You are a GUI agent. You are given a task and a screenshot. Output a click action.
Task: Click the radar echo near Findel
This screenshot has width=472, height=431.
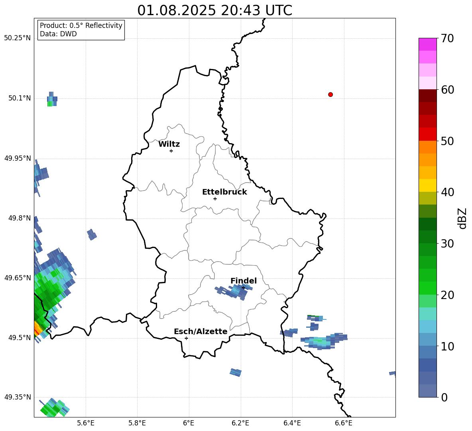point(233,292)
